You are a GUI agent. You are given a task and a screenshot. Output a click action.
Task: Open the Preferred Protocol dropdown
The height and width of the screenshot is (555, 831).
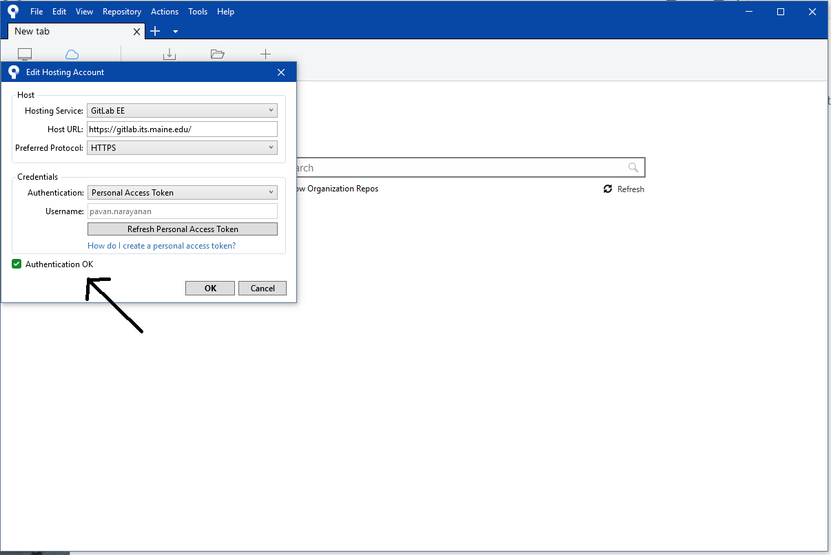click(183, 147)
